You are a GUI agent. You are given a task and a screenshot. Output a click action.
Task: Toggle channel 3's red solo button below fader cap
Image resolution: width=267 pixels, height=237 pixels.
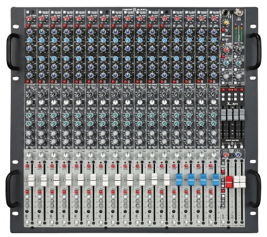point(52,192)
